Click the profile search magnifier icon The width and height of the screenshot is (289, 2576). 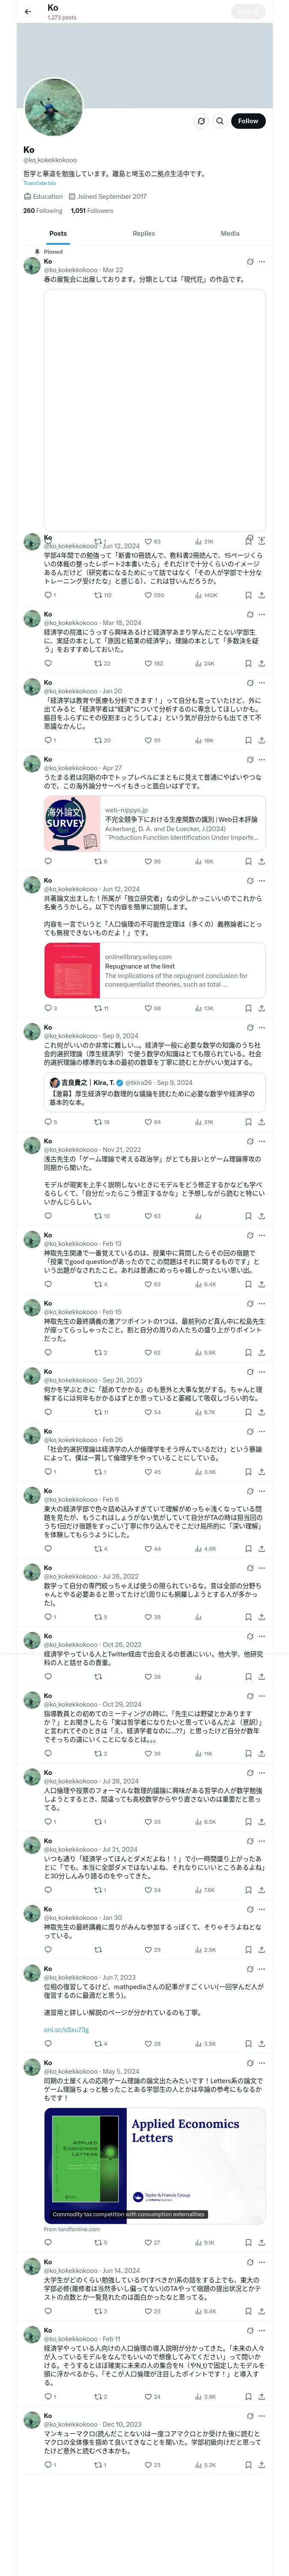219,121
